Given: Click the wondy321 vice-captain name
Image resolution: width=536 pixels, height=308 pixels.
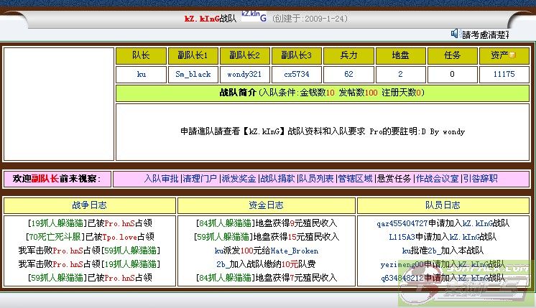Looking at the screenshot, I should tap(245, 74).
